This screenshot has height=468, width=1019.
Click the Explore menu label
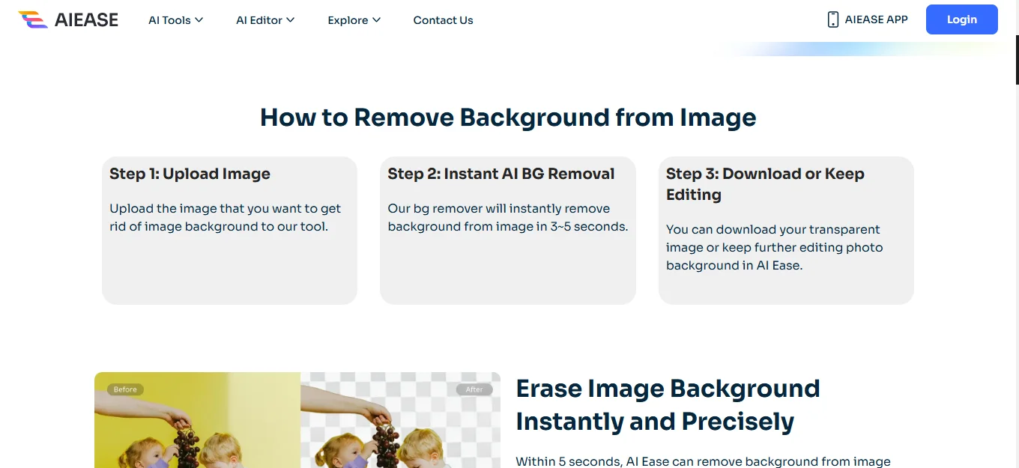click(348, 20)
